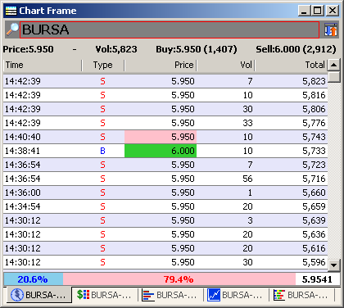Screen dimensions: 344x308
Task: Switch to BURSA tab with line chart icon
Action: (x=235, y=295)
